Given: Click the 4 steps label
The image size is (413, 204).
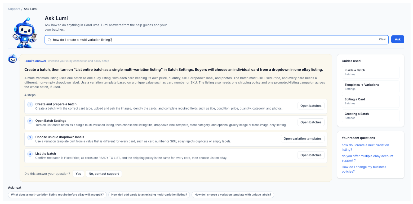Looking at the screenshot, I should (x=30, y=95).
